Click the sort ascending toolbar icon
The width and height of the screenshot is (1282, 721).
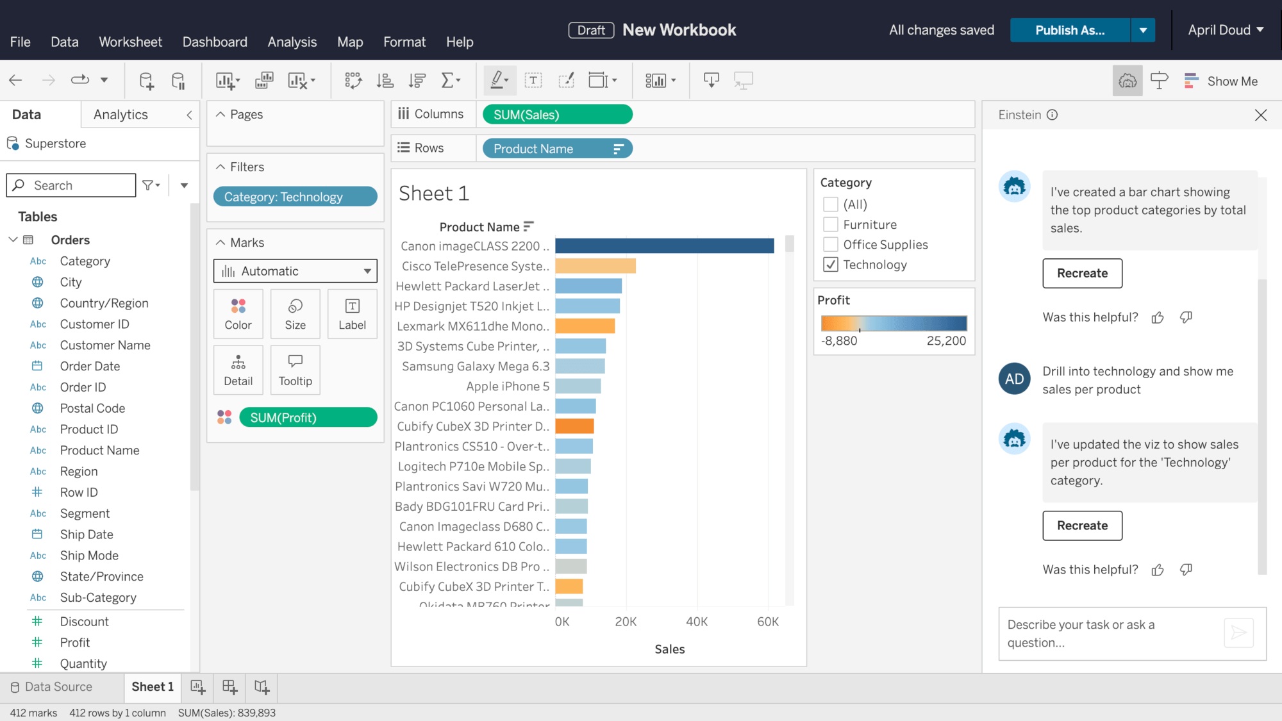point(385,81)
